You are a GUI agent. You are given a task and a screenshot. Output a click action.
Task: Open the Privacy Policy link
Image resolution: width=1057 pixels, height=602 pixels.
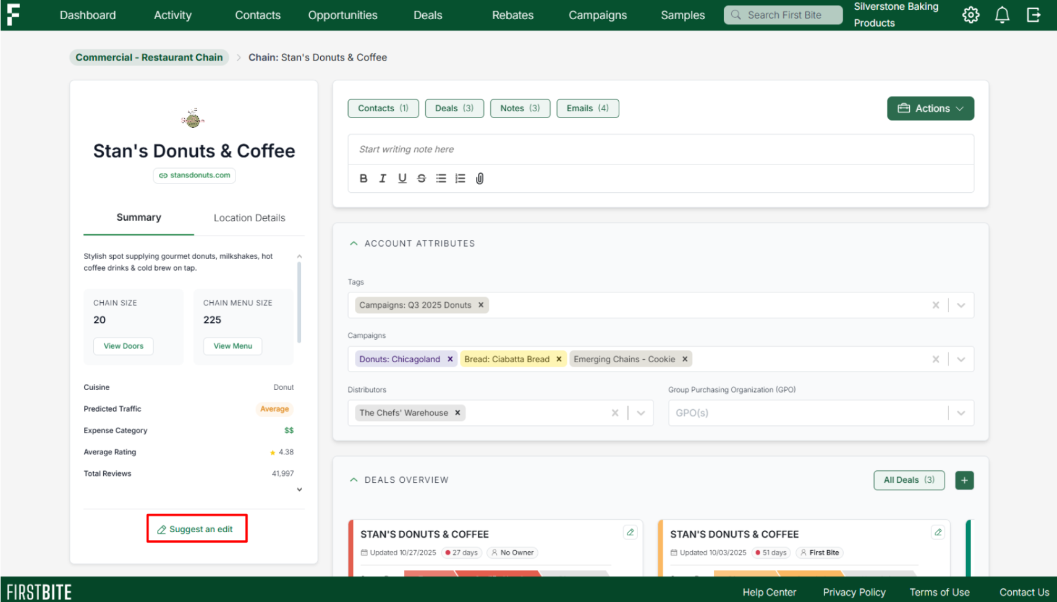pyautogui.click(x=854, y=592)
